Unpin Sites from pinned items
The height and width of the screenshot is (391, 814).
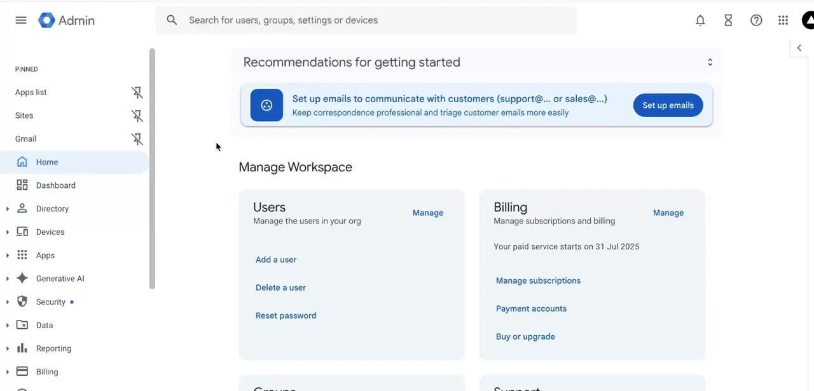[137, 116]
